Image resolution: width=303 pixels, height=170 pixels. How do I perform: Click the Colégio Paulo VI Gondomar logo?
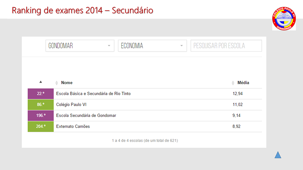tap(284, 19)
